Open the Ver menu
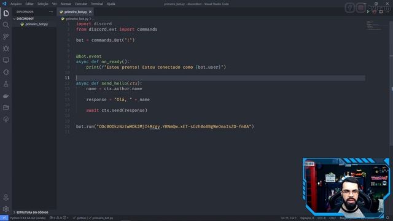Viewport: 393px width, 221px height. pos(55,4)
